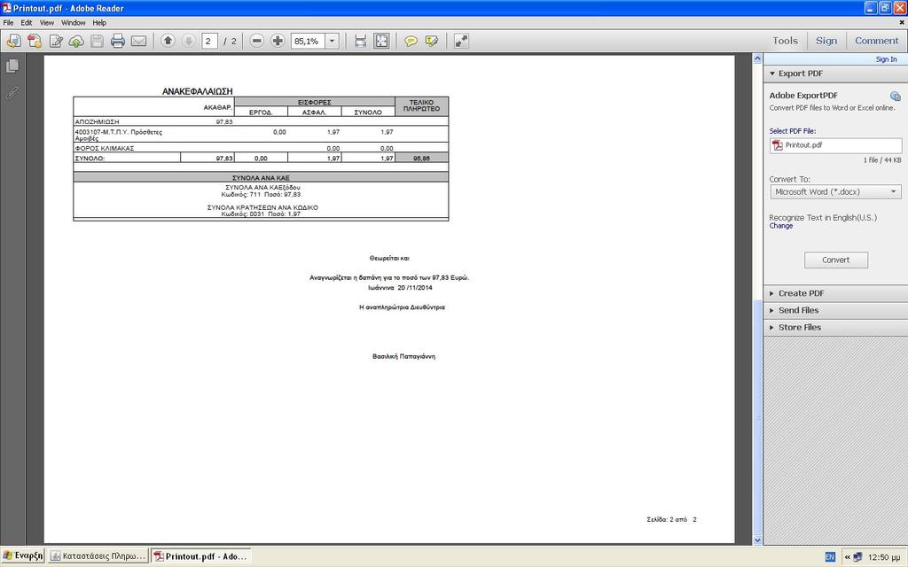Click the ΣΥΝΟΛΑ ΑΝΑ ΚΑΕ header
The width and height of the screenshot is (908, 567).
(261, 177)
